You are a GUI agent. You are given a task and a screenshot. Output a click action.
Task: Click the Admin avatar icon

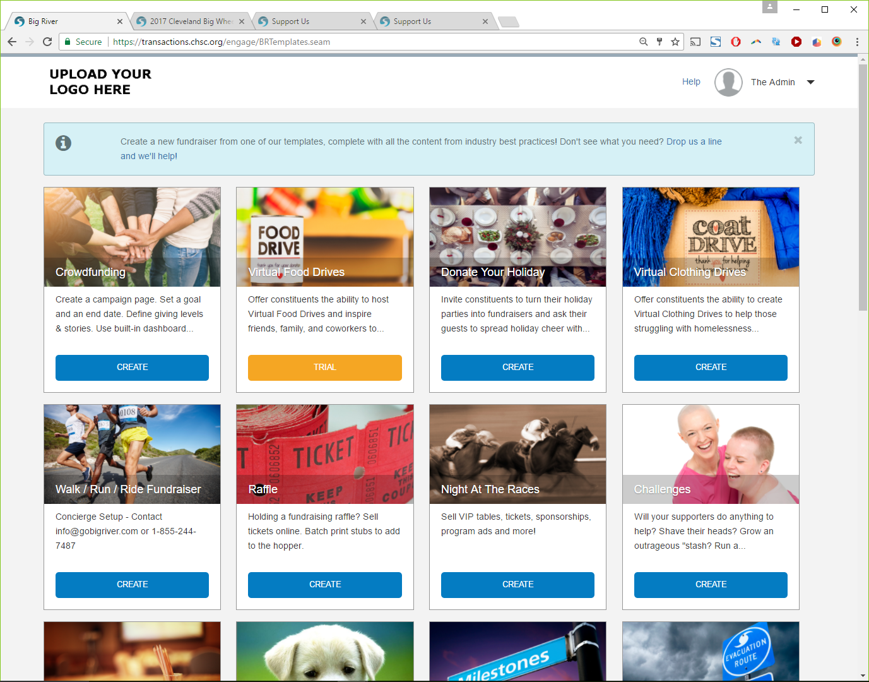[x=728, y=82]
